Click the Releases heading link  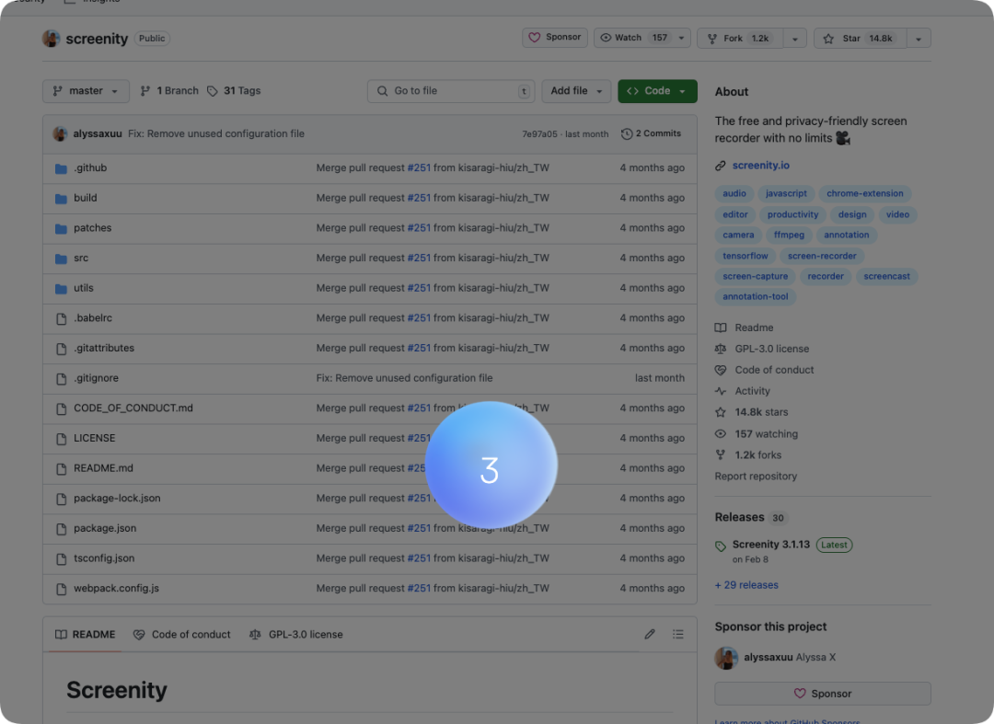click(x=739, y=518)
